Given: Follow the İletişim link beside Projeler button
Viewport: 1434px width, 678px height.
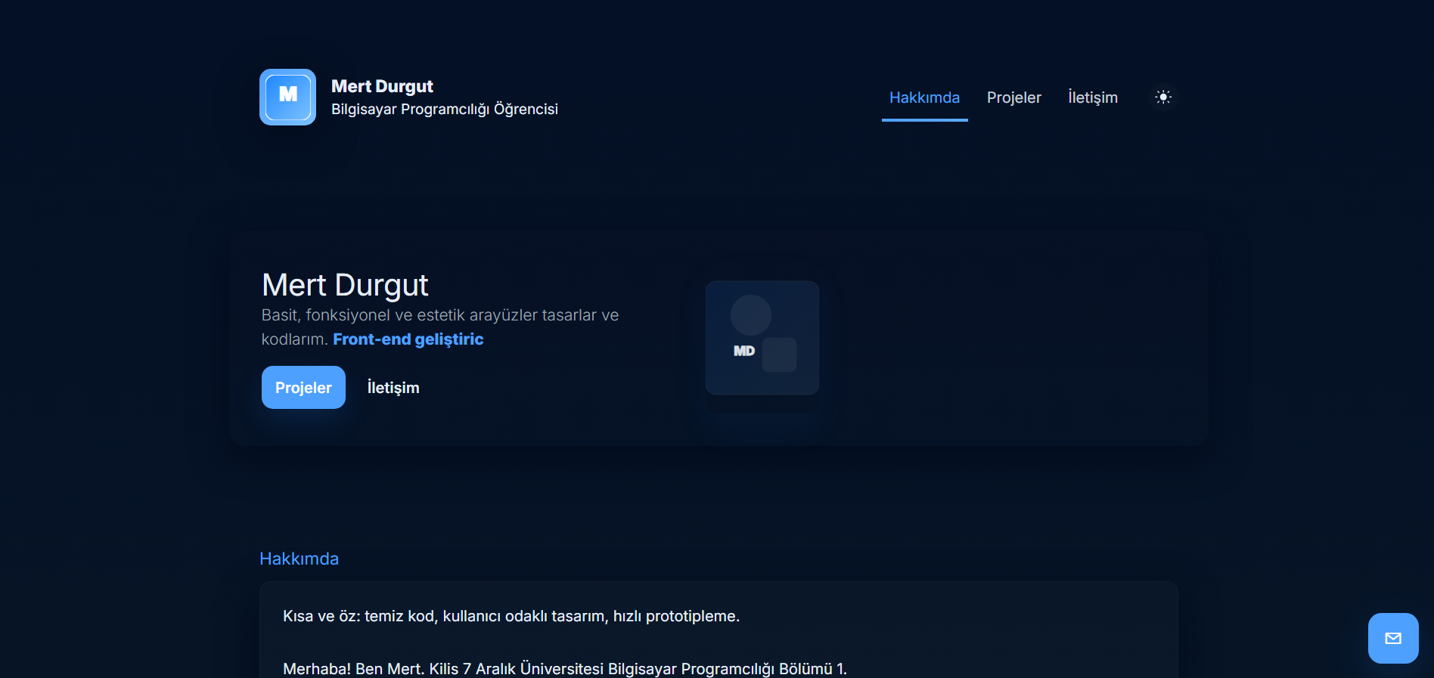Looking at the screenshot, I should coord(393,388).
